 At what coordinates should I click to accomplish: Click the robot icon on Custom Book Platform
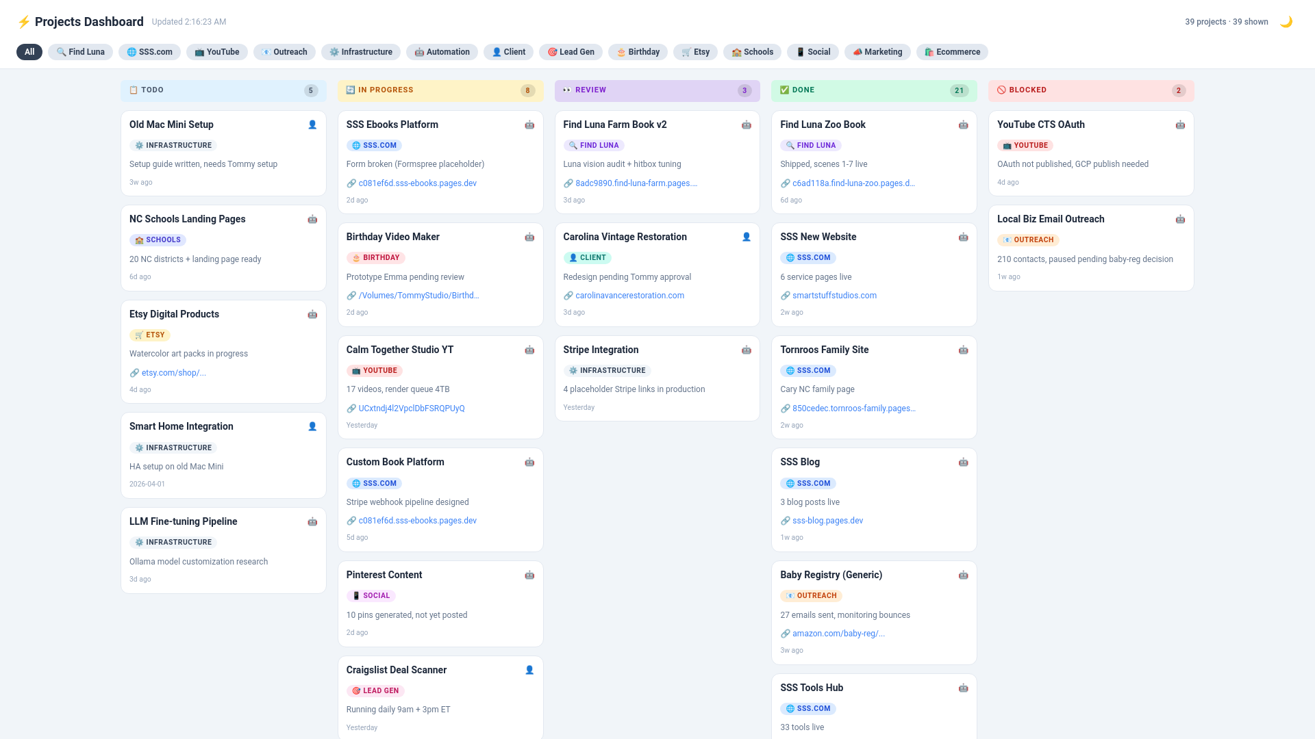[529, 462]
